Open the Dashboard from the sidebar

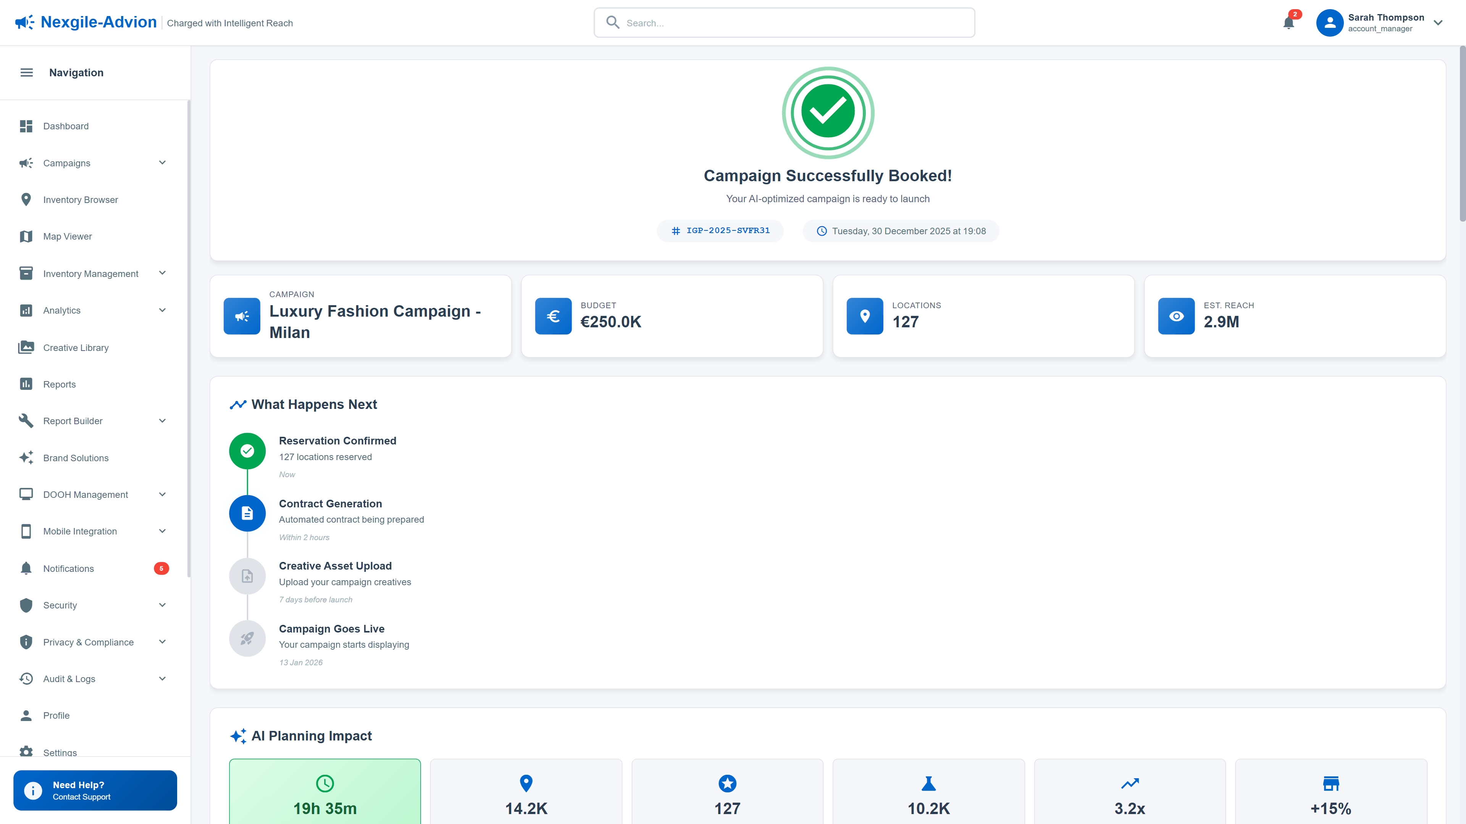(65, 126)
